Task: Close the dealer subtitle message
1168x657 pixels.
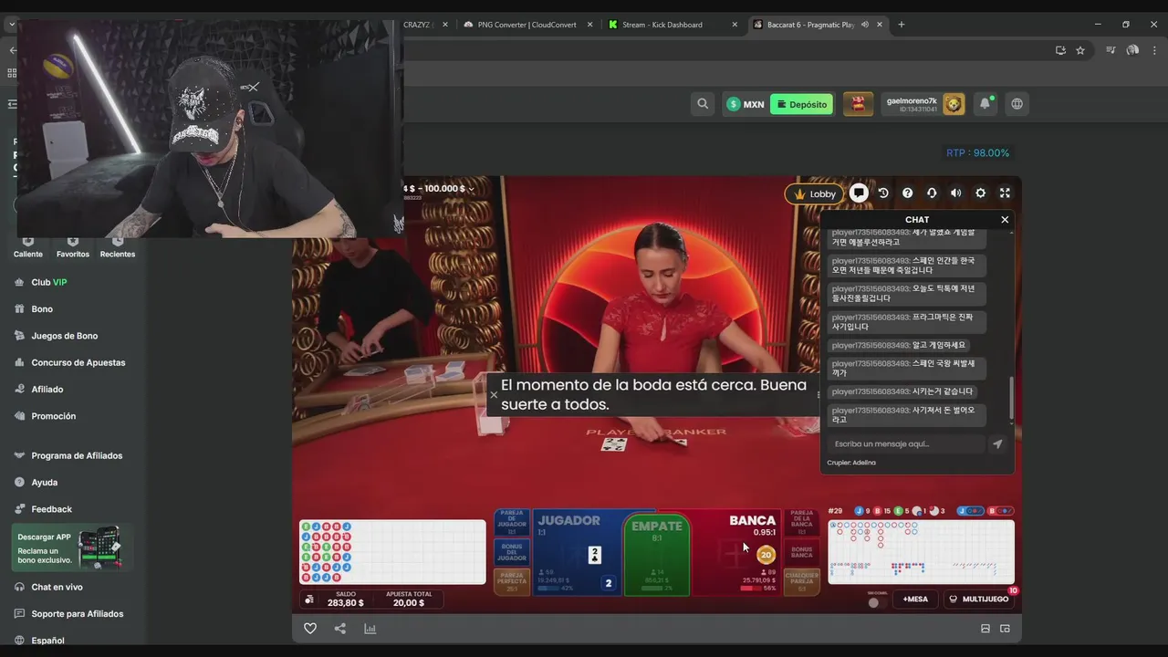Action: tap(494, 395)
